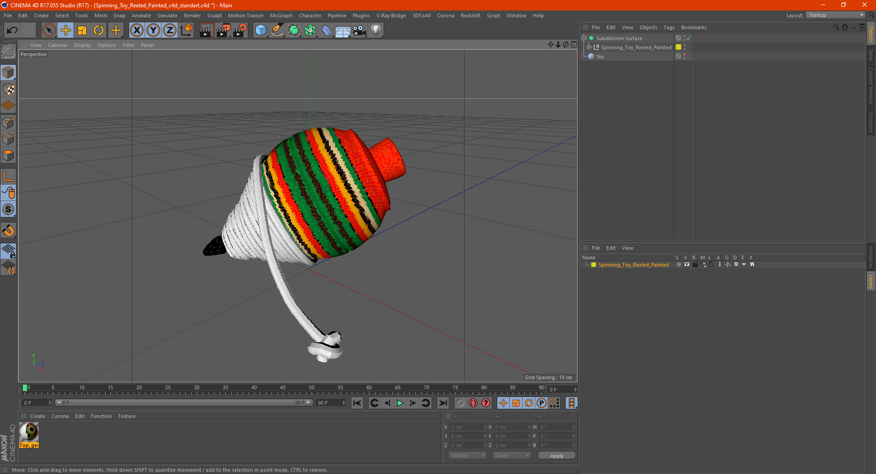Toggle Position keyframe channel button
Screen dimensions: 876x474
coord(503,403)
